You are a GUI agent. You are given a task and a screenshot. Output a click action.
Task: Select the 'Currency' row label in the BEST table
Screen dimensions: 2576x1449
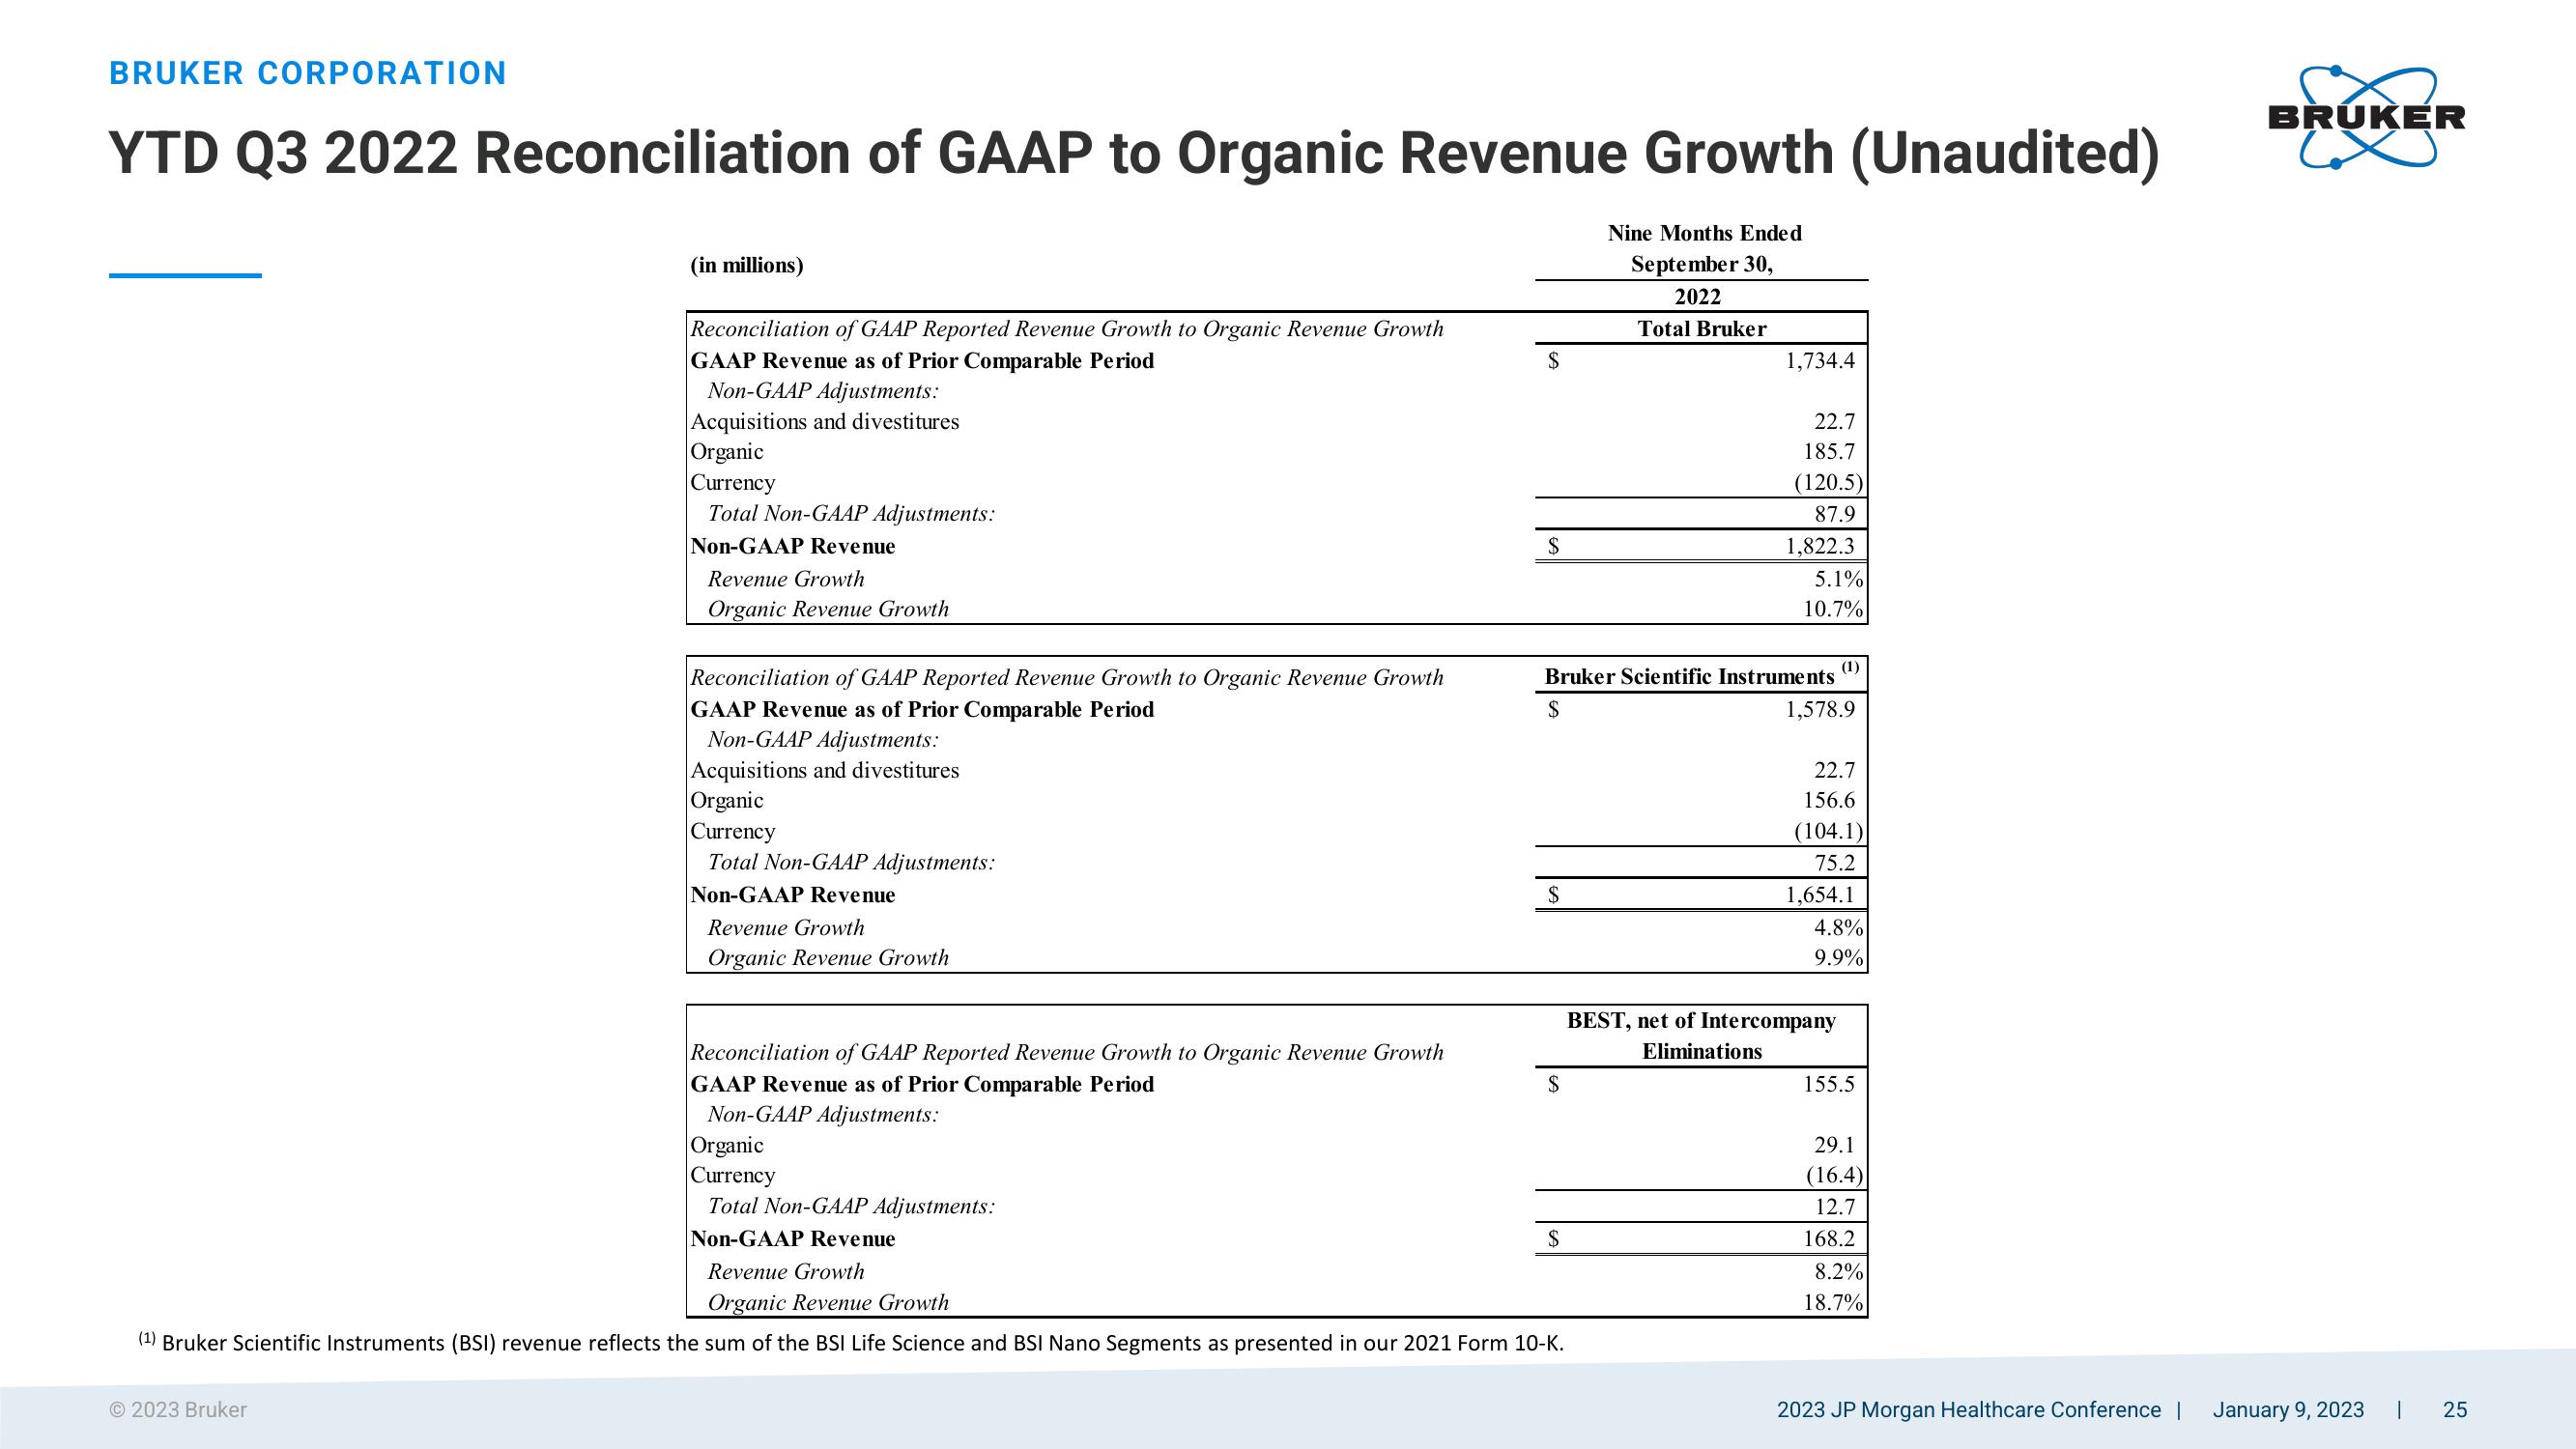pyautogui.click(x=733, y=1176)
